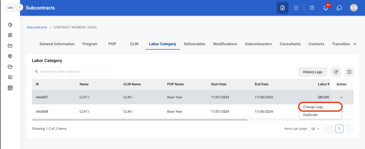This screenshot has height=149, width=365.
Task: Open the KN user avatar menu
Action: click(x=354, y=8)
